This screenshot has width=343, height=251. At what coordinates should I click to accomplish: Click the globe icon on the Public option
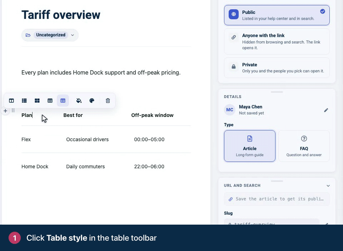(234, 14)
